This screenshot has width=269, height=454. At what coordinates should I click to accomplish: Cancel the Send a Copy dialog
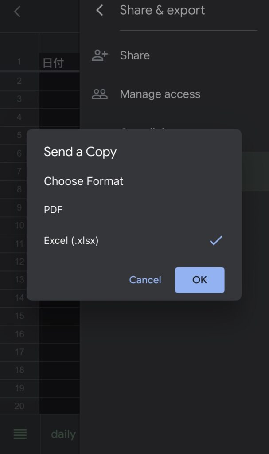click(145, 280)
